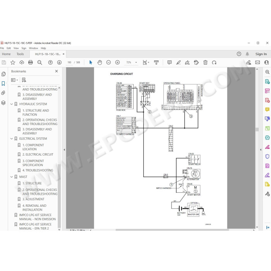Open the help question mark icon

pyautogui.click(x=239, y=54)
